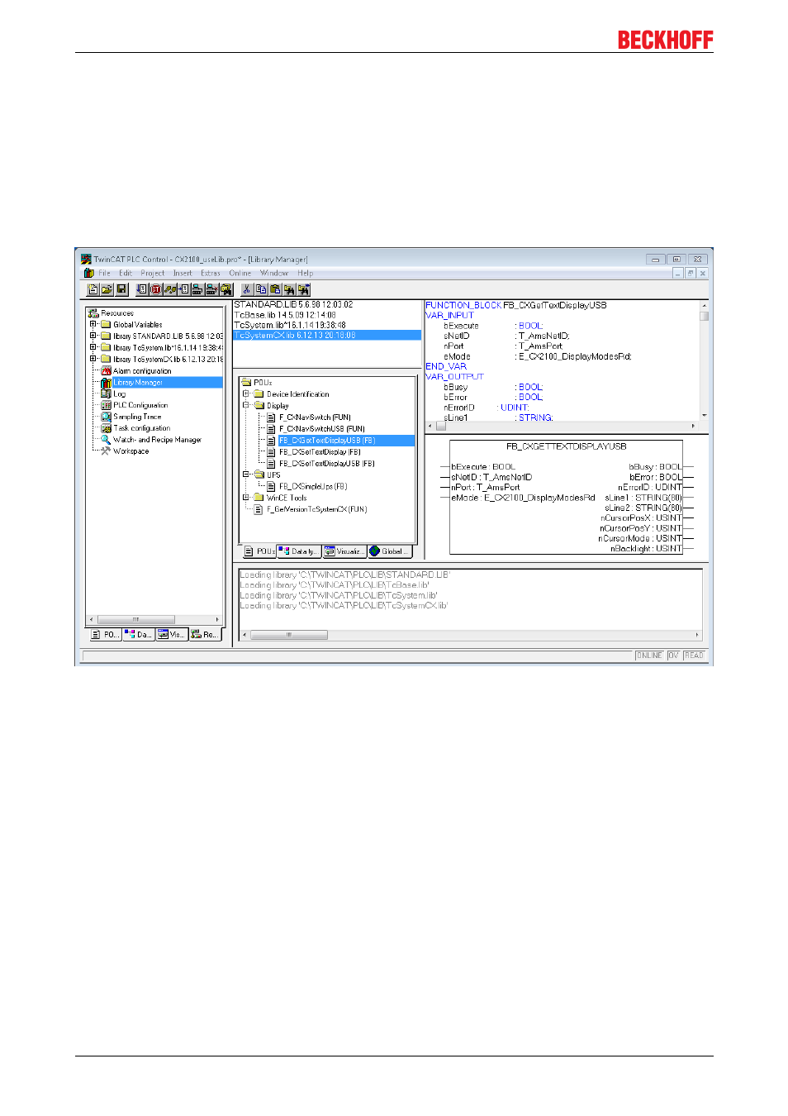The width and height of the screenshot is (788, 1116).
Task: Click the ONLINE status bar indicator
Action: pos(649,656)
